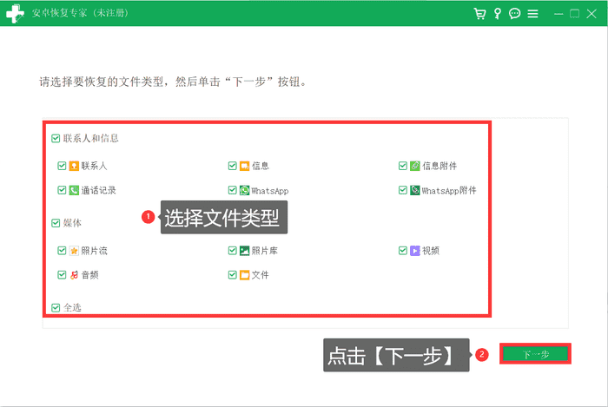Click the 下一步 next button
The image size is (608, 407).
click(x=535, y=354)
